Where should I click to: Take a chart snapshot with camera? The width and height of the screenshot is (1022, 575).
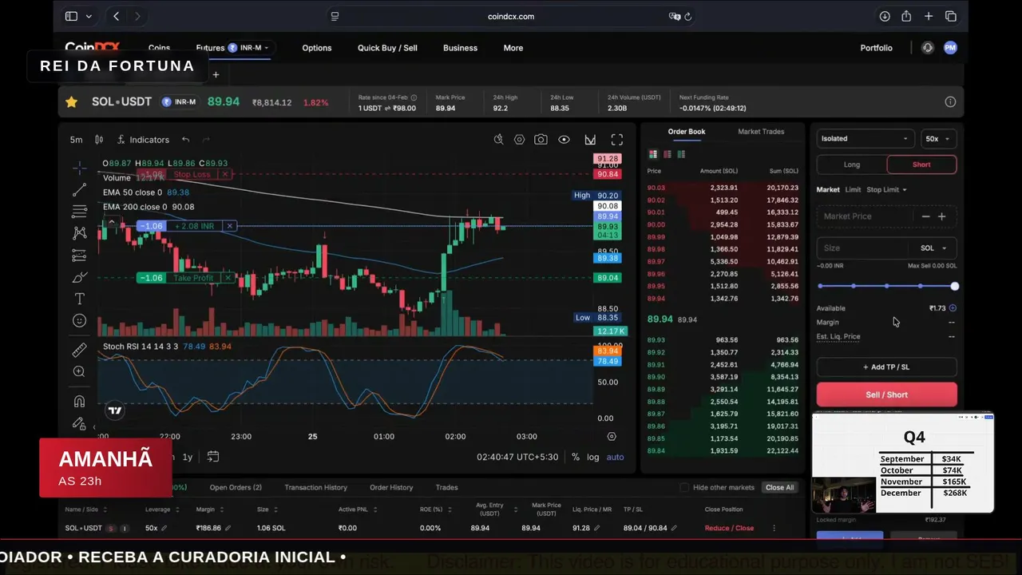click(541, 140)
